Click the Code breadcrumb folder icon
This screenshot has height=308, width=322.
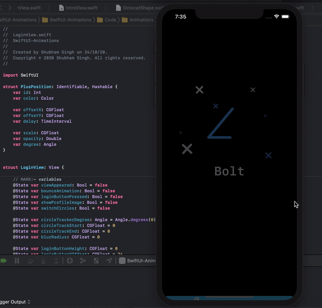tap(100, 20)
